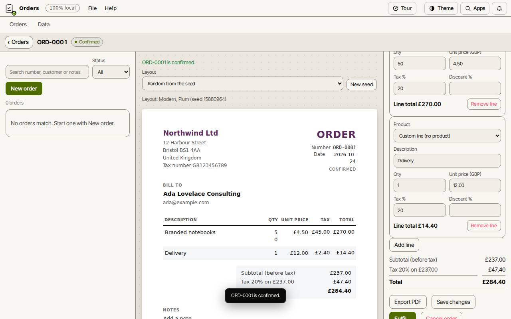Export the order as PDF
This screenshot has width=511, height=319.
pyautogui.click(x=408, y=302)
